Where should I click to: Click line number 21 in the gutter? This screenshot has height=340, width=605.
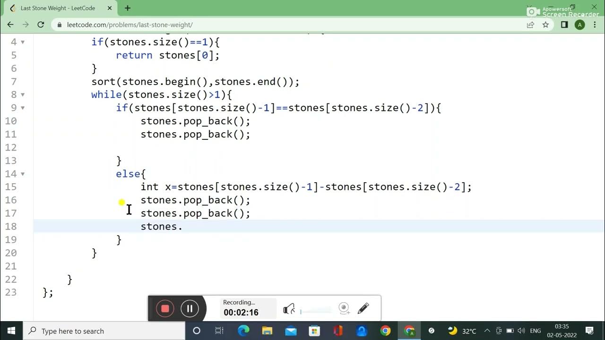pos(11,266)
